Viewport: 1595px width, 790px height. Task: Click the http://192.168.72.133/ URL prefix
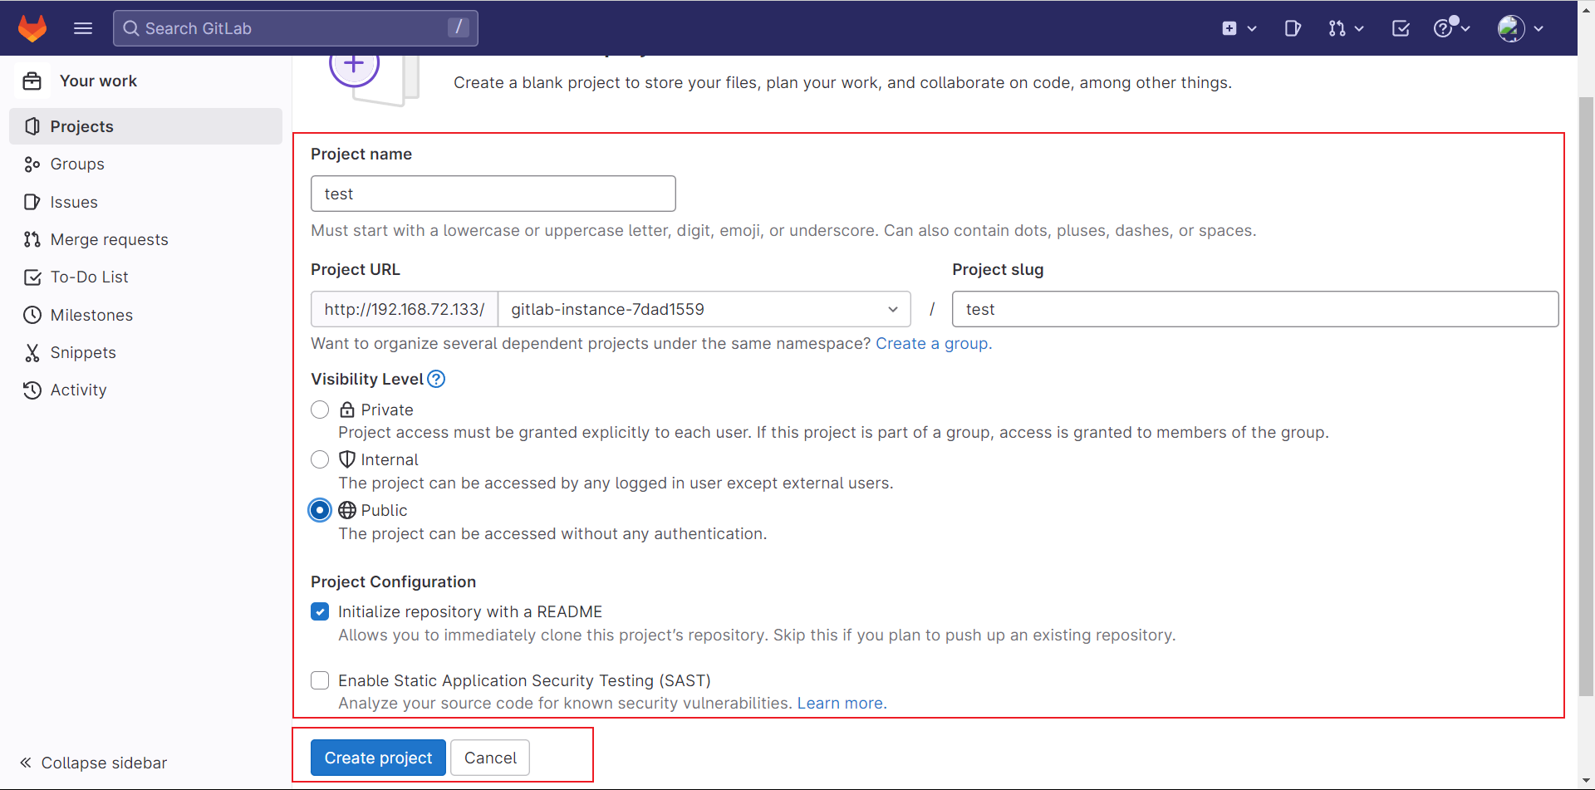tap(405, 309)
